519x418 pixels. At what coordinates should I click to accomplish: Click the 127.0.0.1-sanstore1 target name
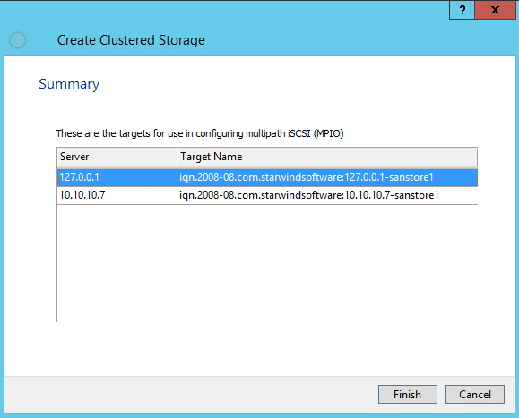pyautogui.click(x=307, y=177)
